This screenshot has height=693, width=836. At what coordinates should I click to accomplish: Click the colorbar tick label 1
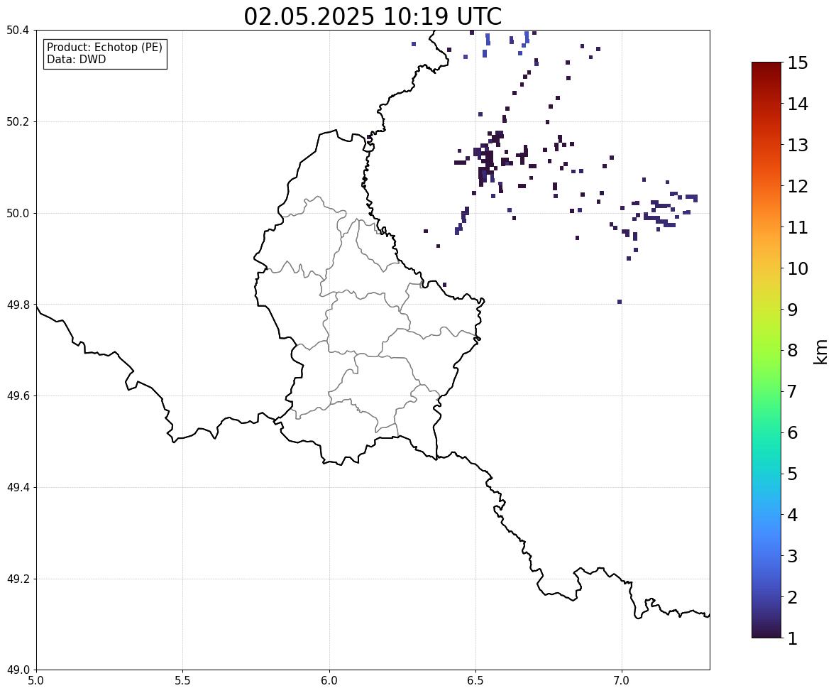pyautogui.click(x=793, y=638)
